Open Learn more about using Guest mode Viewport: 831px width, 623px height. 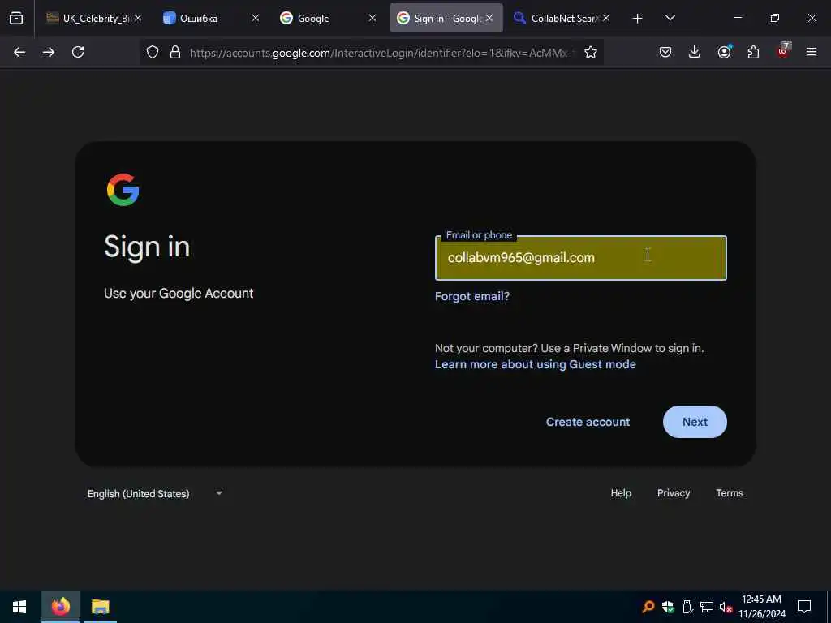click(536, 364)
